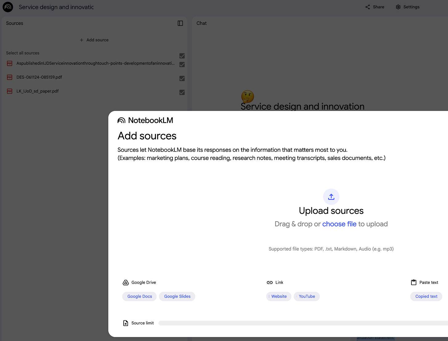Click the Google Drive triangle icon
This screenshot has height=341, width=448.
click(126, 282)
